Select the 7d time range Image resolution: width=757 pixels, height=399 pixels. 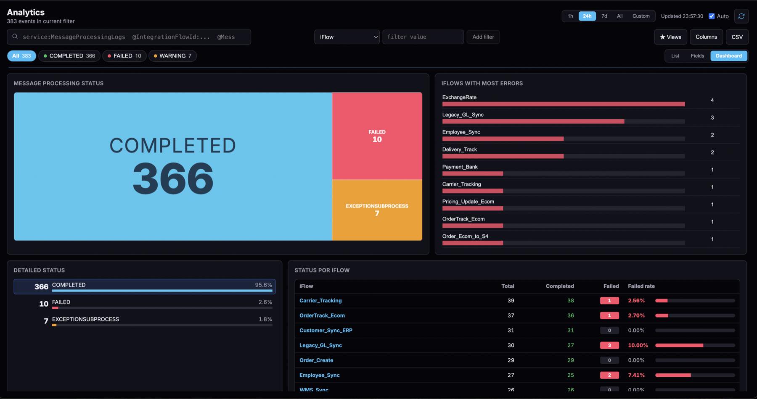pos(604,16)
